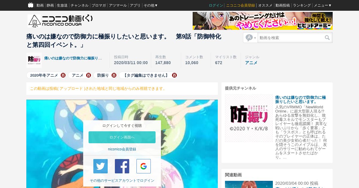This screenshot has height=188, width=359.
Task: Open the アプリ menu item
Action: coord(135,5)
